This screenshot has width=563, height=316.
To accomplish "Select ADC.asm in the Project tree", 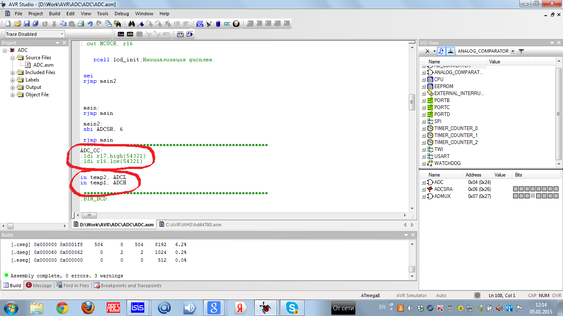I will tap(43, 65).
